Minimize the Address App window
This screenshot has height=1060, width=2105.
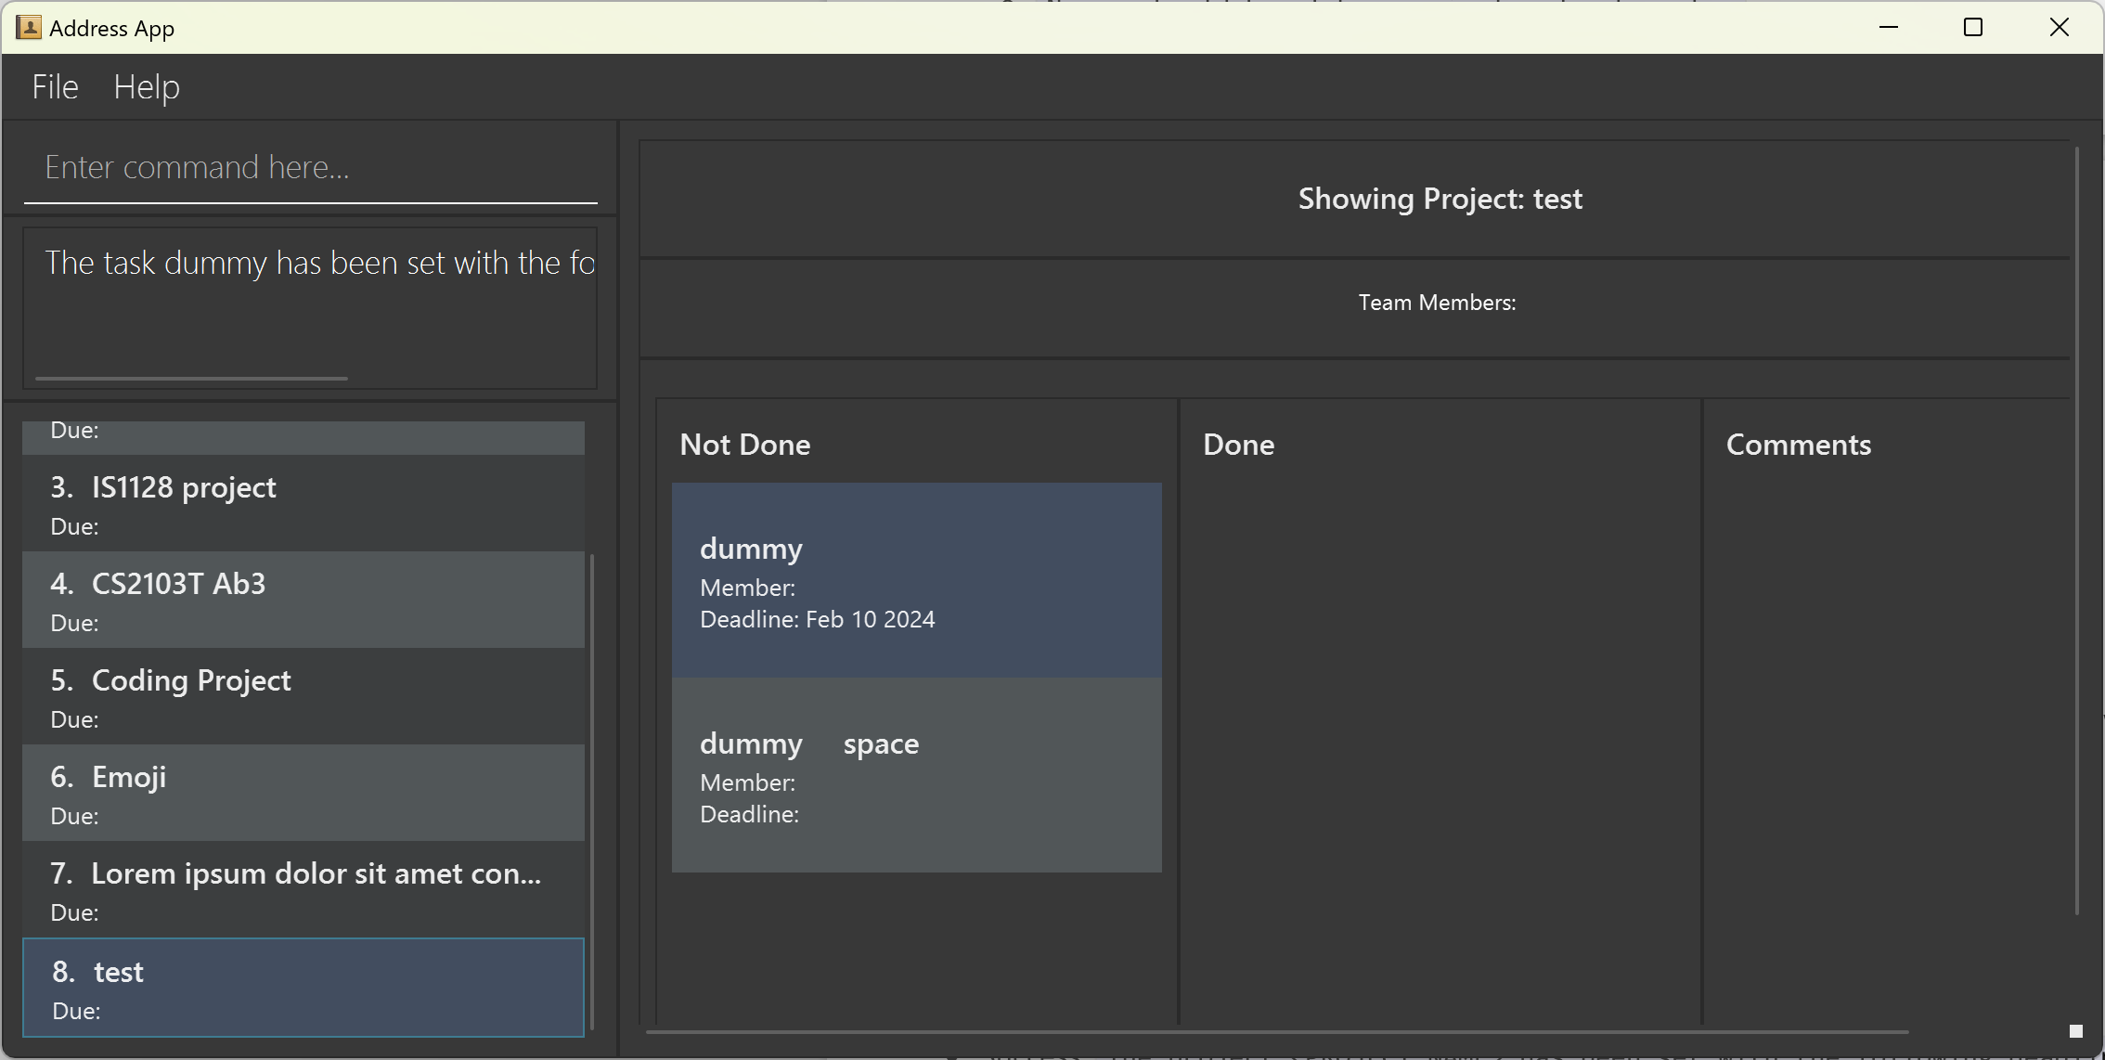pyautogui.click(x=1889, y=28)
